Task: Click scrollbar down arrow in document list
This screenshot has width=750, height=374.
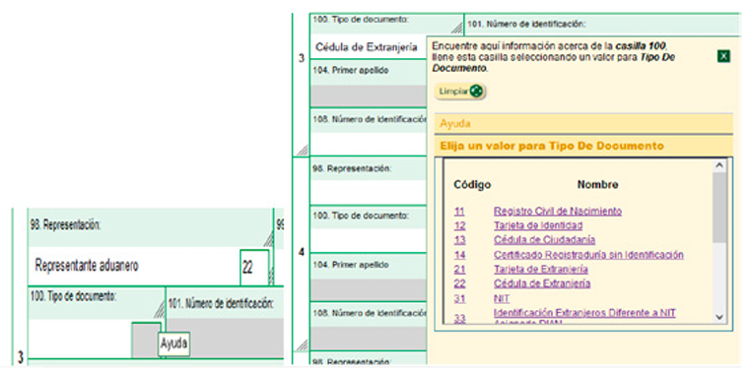Action: click(718, 317)
